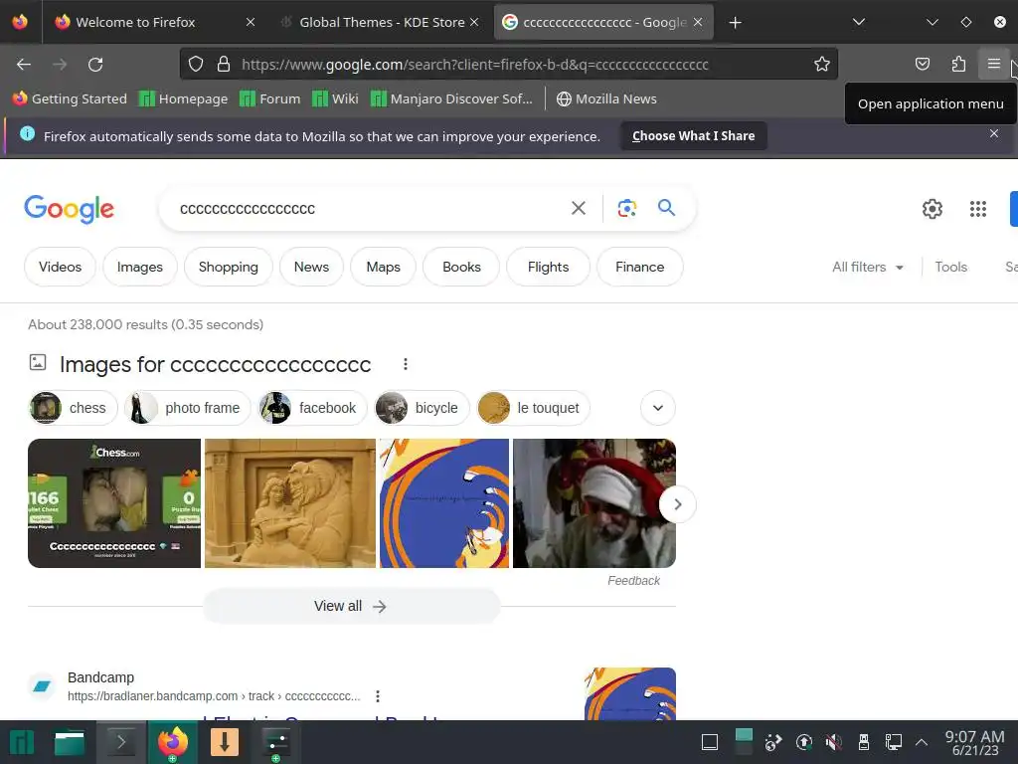
Task: Select the facebook image chip
Action: tap(312, 408)
